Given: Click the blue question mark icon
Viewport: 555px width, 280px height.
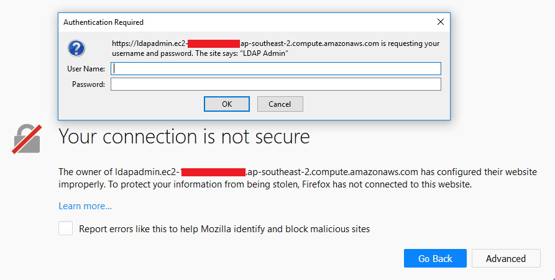Looking at the screenshot, I should point(76,48).
